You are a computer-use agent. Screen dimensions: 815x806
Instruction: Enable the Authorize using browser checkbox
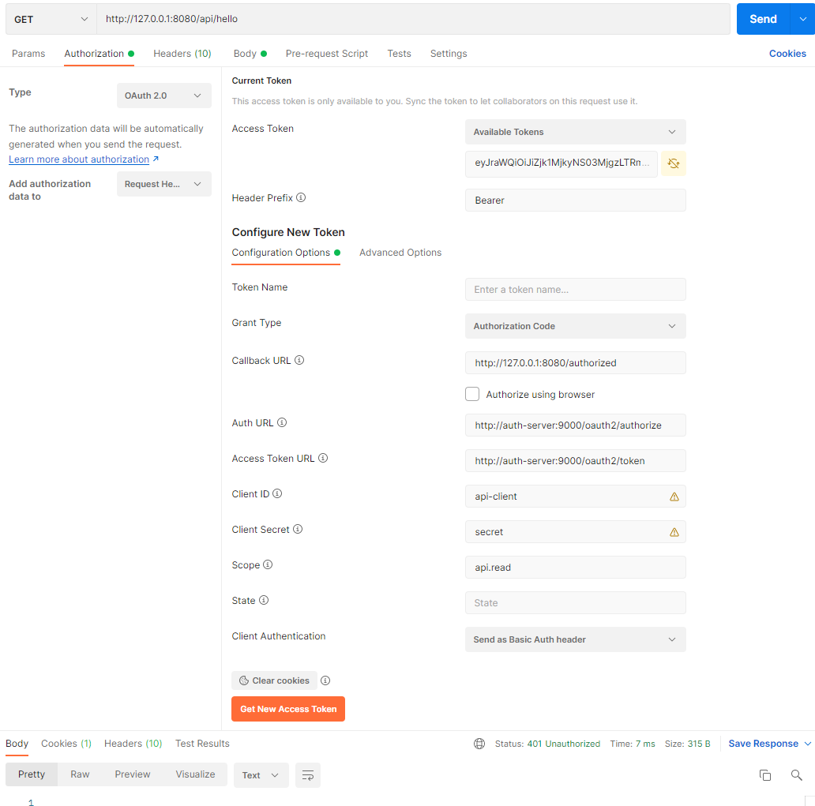(472, 394)
